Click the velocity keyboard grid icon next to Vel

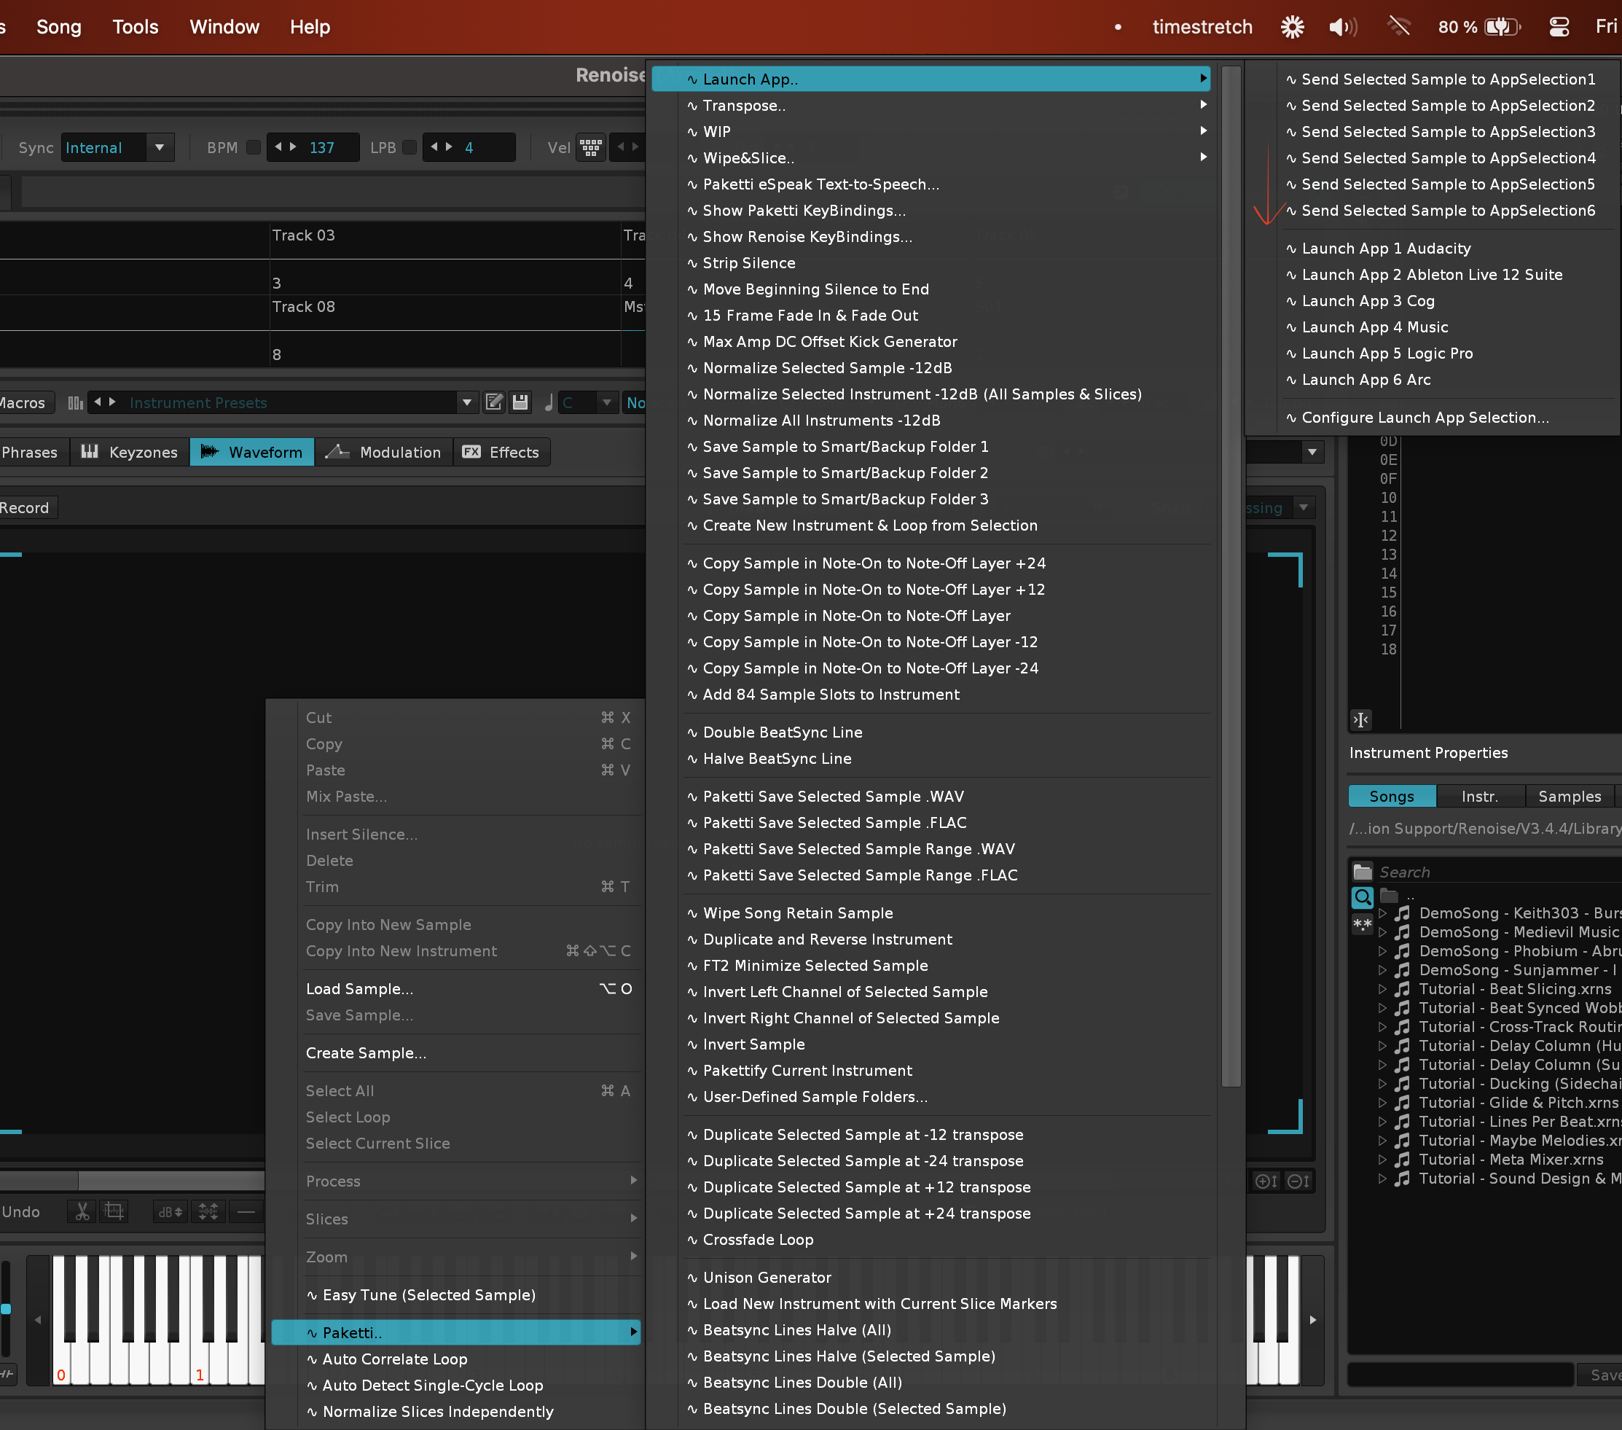pos(590,148)
